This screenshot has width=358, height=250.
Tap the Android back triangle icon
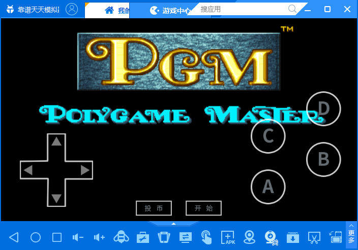[14, 237]
